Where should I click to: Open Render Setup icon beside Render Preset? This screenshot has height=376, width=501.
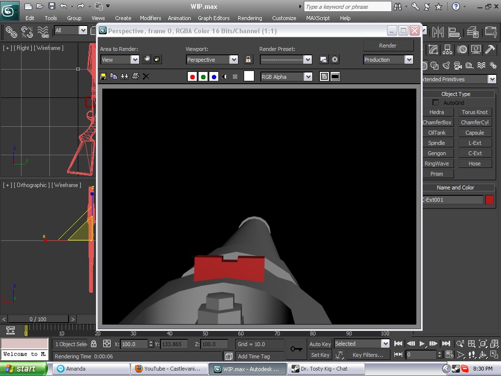coord(323,60)
